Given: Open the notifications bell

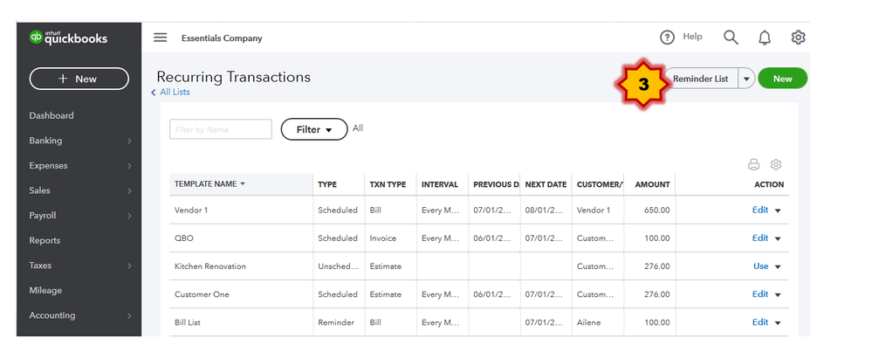Looking at the screenshot, I should pyautogui.click(x=765, y=38).
